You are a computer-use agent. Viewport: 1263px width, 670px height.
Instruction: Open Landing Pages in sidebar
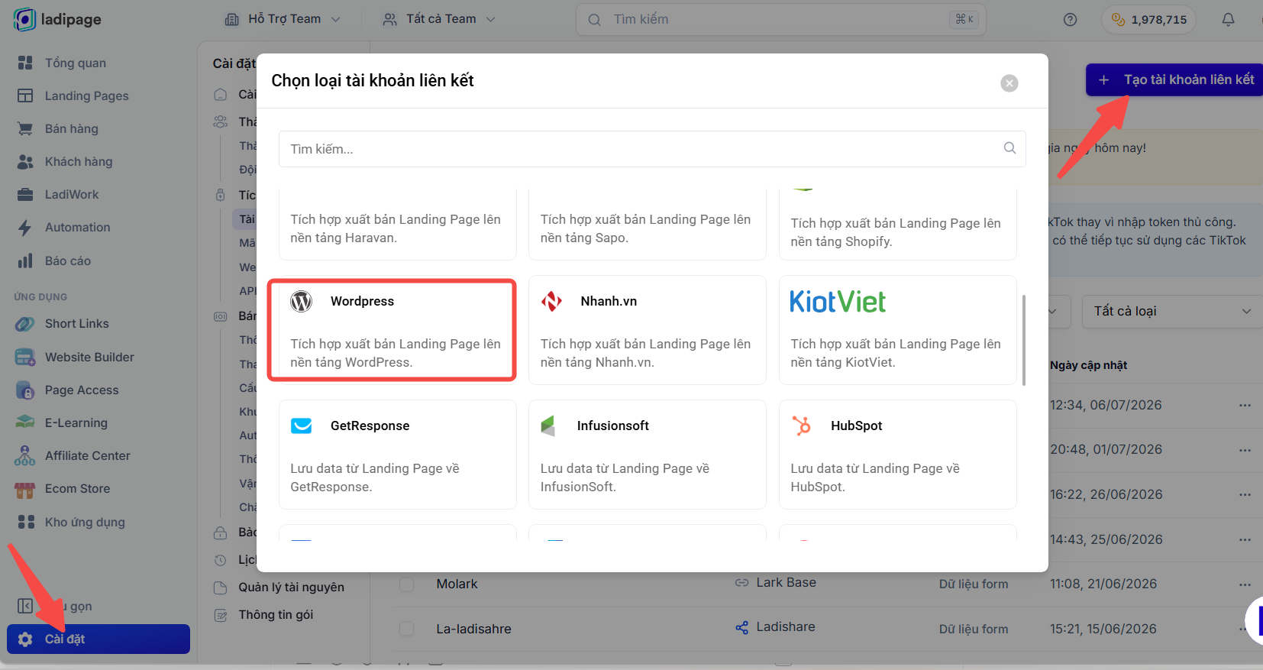click(86, 95)
